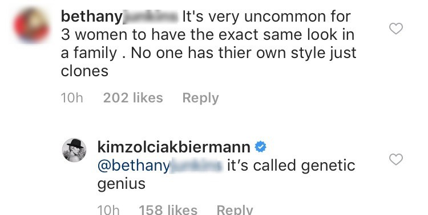Click the blue verified badge
Screen dimensions: 428x215
point(260,147)
